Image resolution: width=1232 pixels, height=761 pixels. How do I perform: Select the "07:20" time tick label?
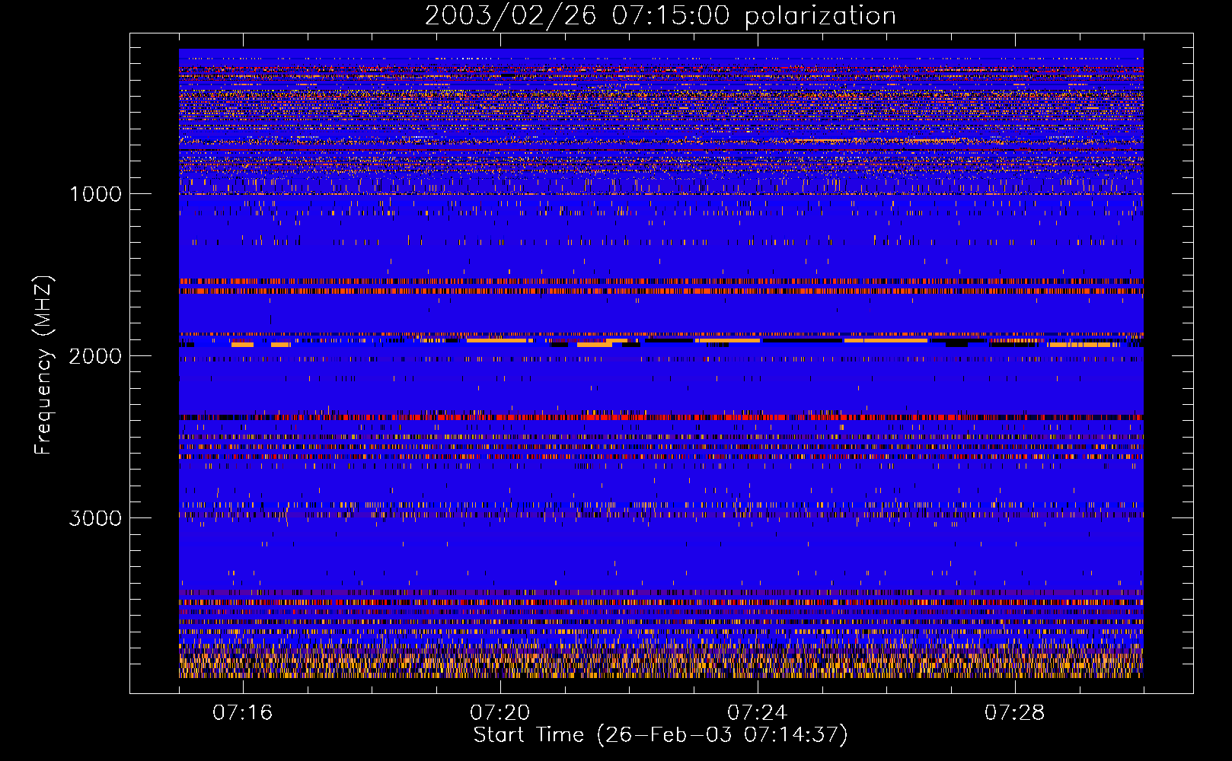[x=500, y=713]
